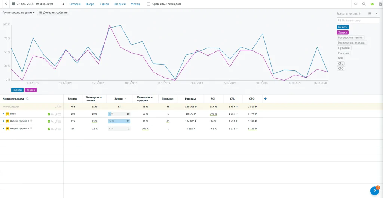Image resolution: width=383 pixels, height=198 pixels.
Task: Open the date range 07 дек. 2019 - 05 янв. 2020 dropdown
Action: pyautogui.click(x=34, y=4)
